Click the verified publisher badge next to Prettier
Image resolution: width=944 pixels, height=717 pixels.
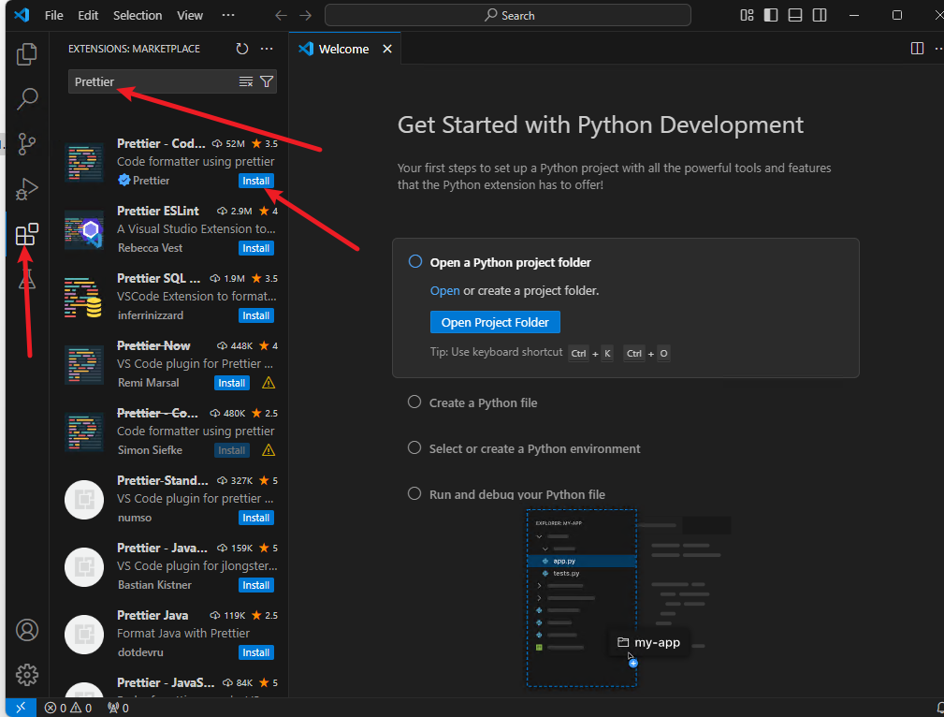pos(124,180)
